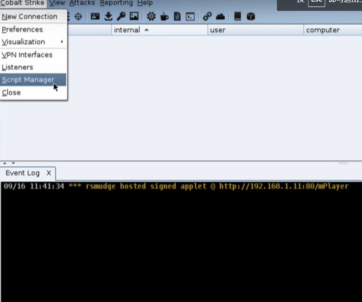Screen dimensions: 362x302
Task: Open the screenshots picture icon
Action: pyautogui.click(x=134, y=16)
